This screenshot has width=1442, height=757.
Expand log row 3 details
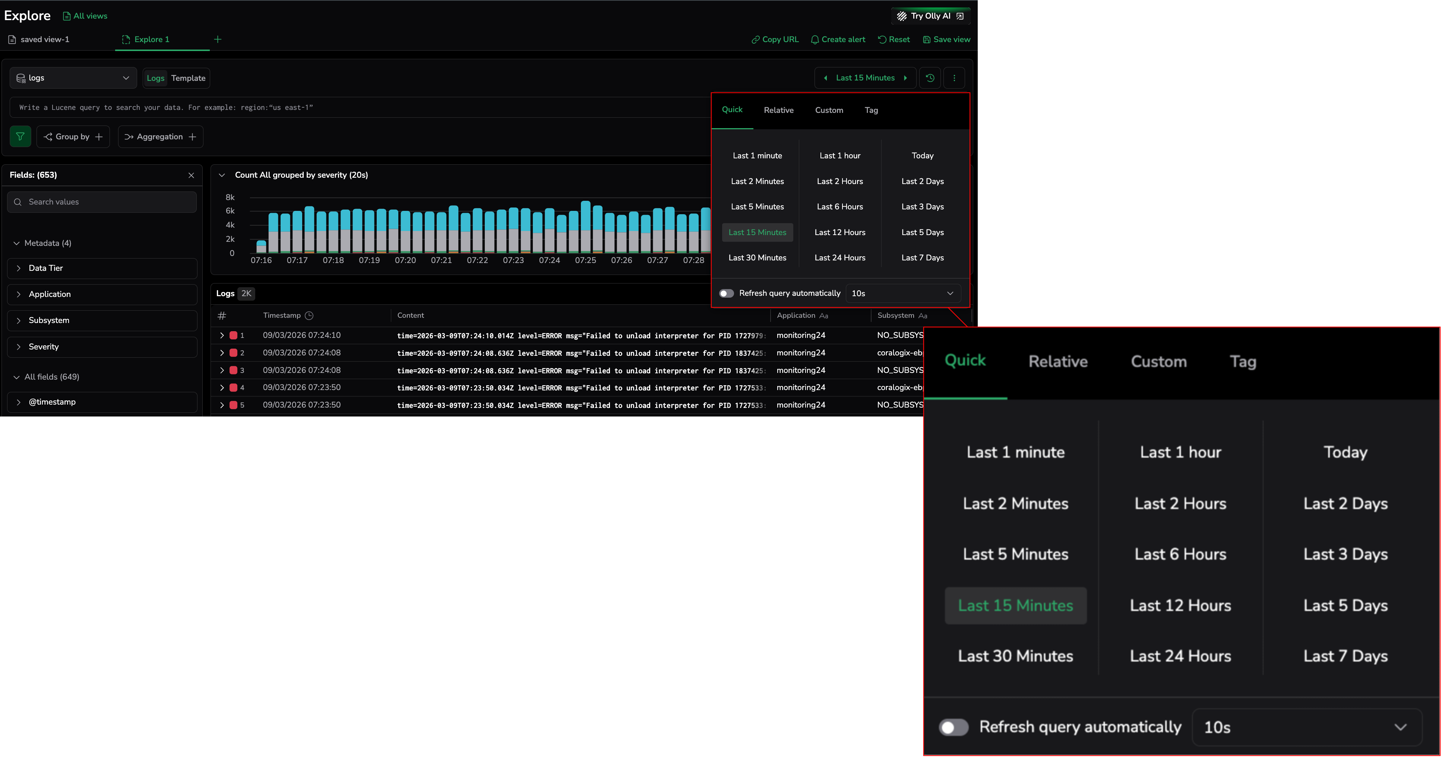coord(222,370)
